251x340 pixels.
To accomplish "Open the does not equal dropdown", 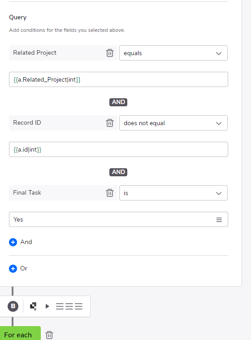I will tap(173, 123).
